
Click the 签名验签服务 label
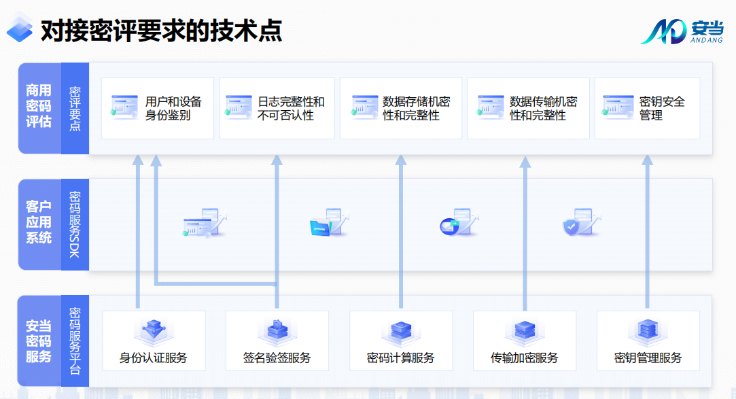click(x=277, y=358)
